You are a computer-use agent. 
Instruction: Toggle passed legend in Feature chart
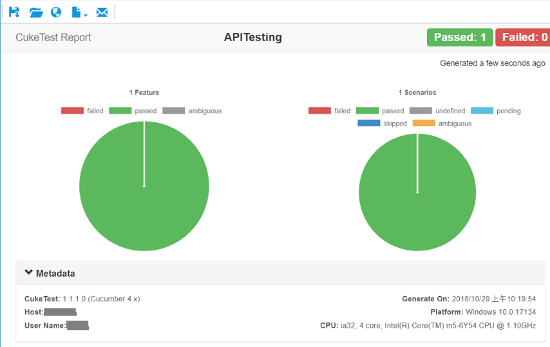click(133, 111)
